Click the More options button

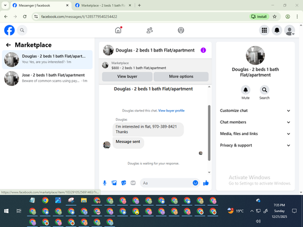181,76
